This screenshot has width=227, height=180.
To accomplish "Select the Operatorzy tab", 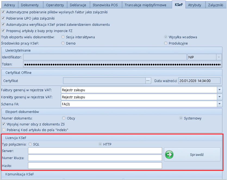I will [x=55, y=5].
